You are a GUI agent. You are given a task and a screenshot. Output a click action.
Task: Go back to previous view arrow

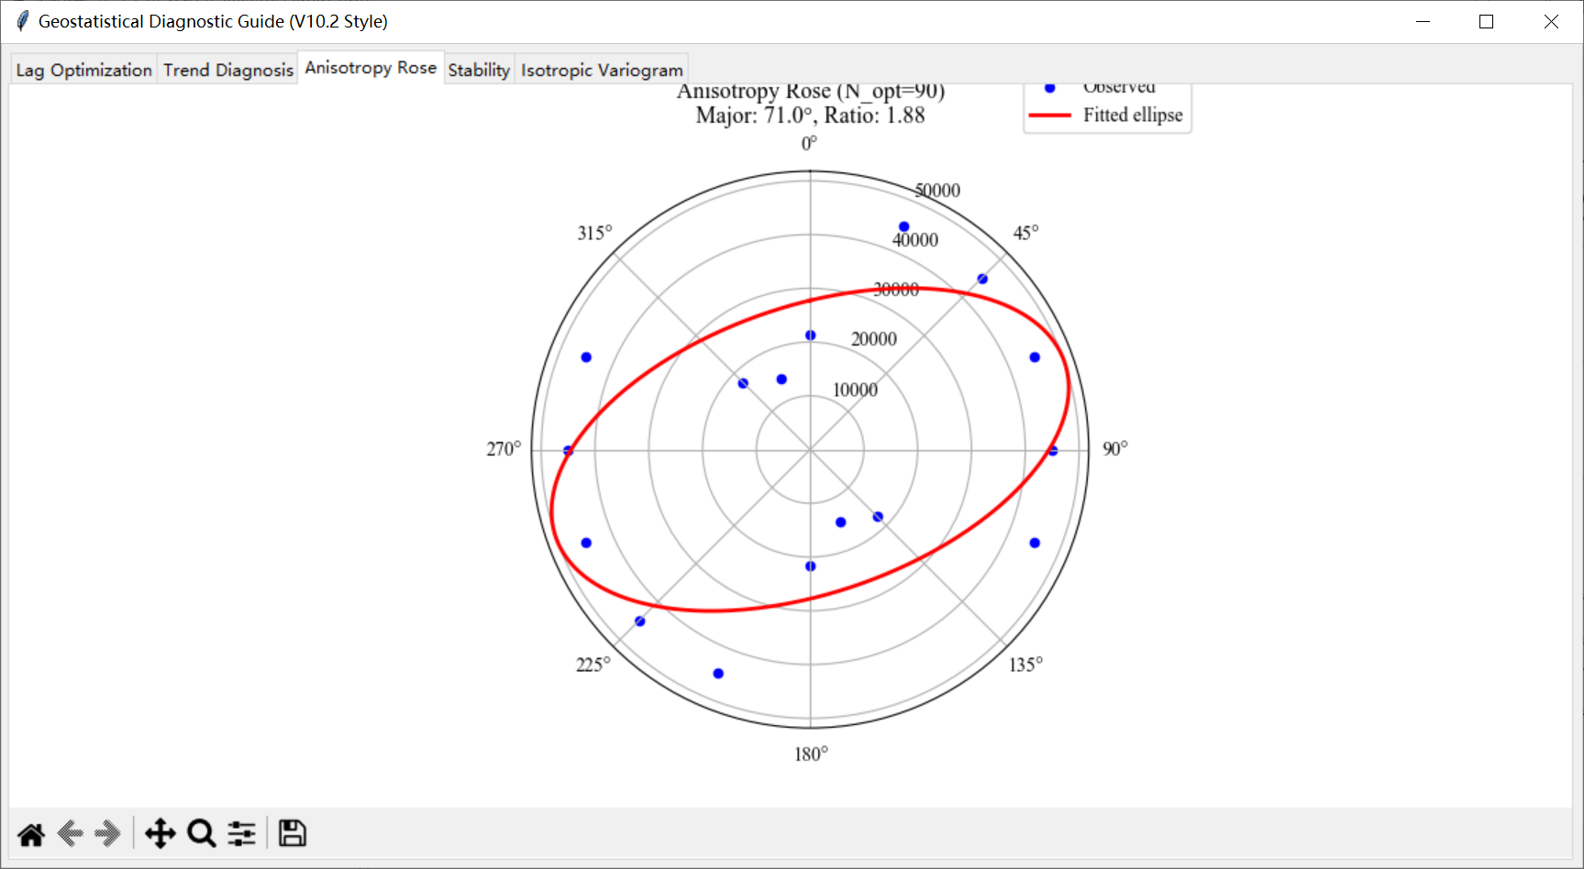pos(71,834)
